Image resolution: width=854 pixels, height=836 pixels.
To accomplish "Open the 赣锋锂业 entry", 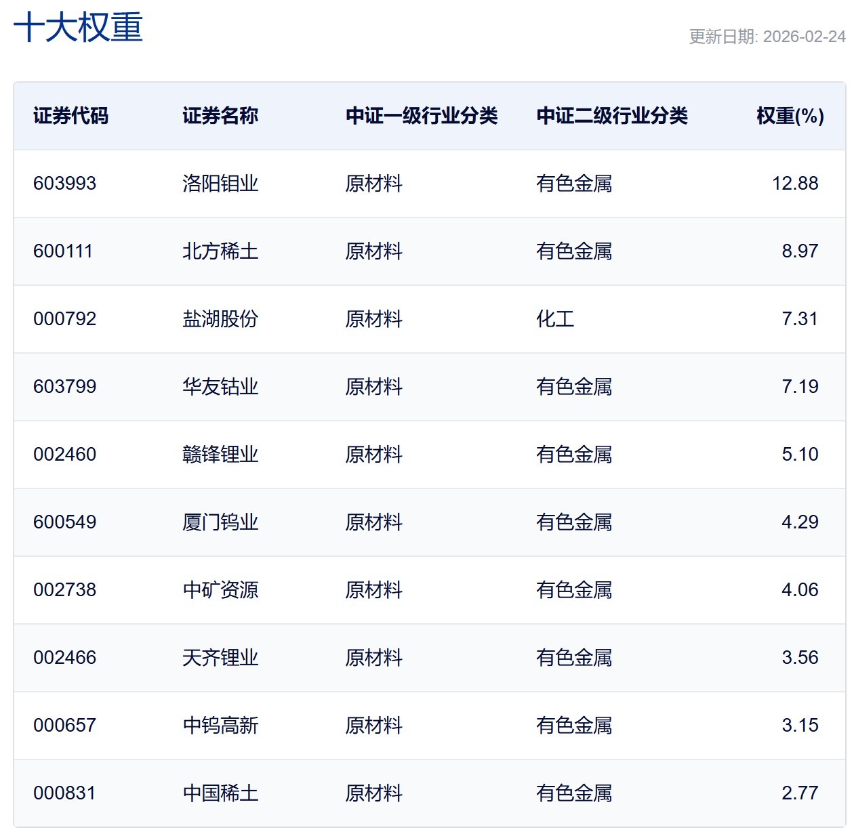I will (x=220, y=455).
